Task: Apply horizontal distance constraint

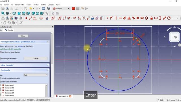Action: pyautogui.click(x=156, y=18)
